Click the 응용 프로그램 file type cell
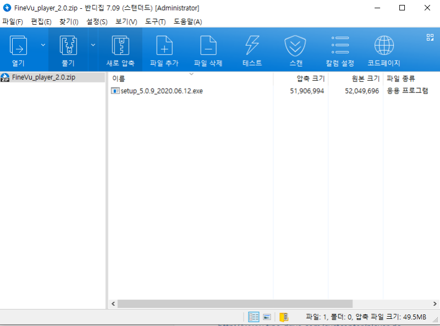 (x=407, y=91)
